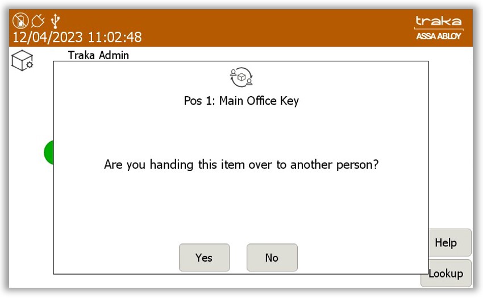Image resolution: width=483 pixels, height=298 pixels.
Task: Click the Traka Admin user label
Action: point(98,55)
